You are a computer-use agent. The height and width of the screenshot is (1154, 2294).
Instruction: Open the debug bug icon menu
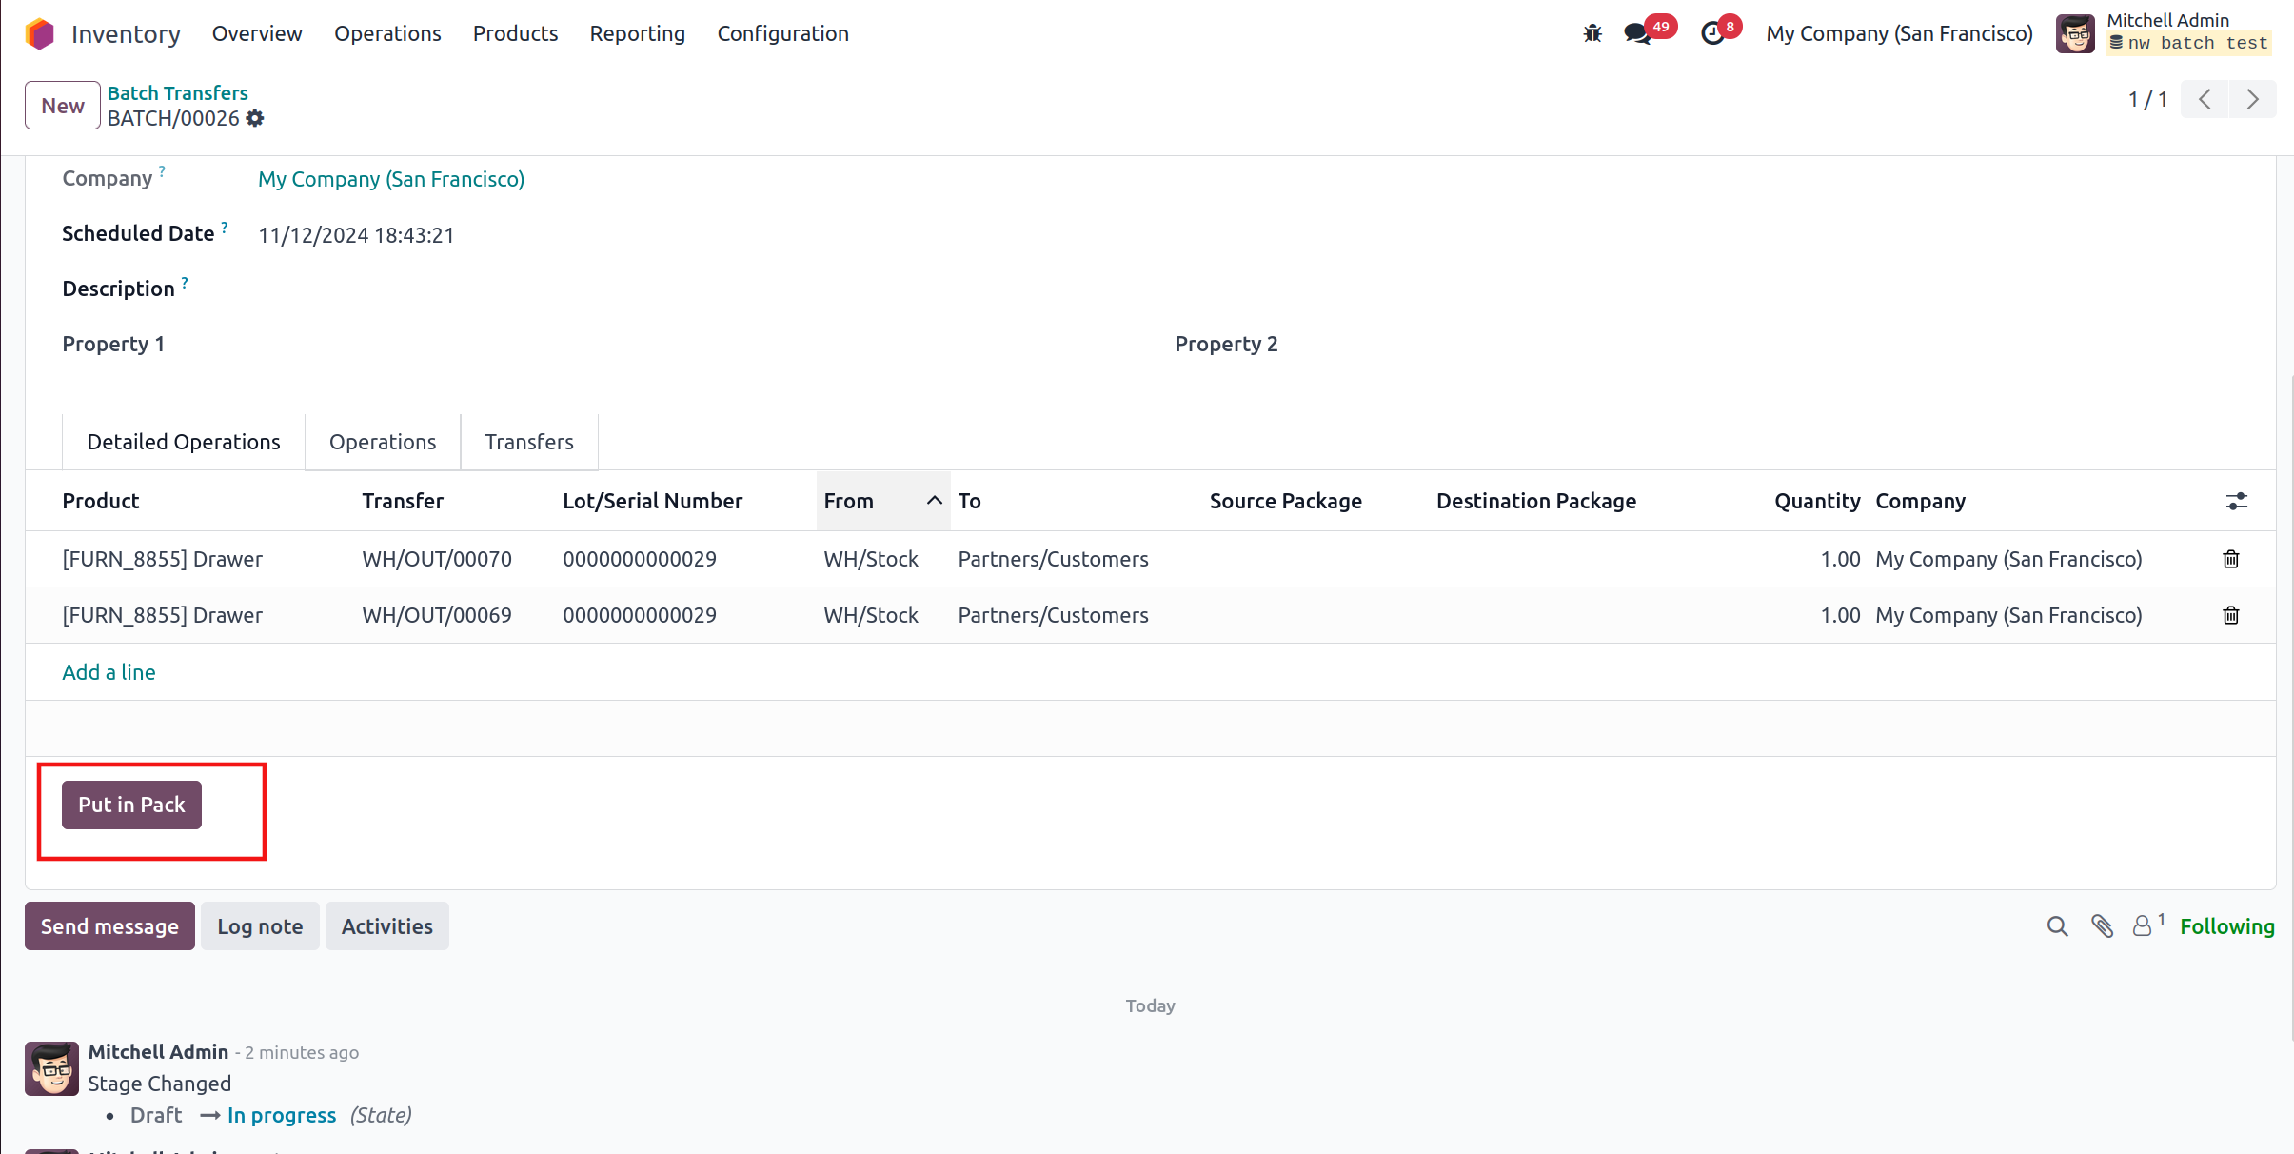(1592, 34)
